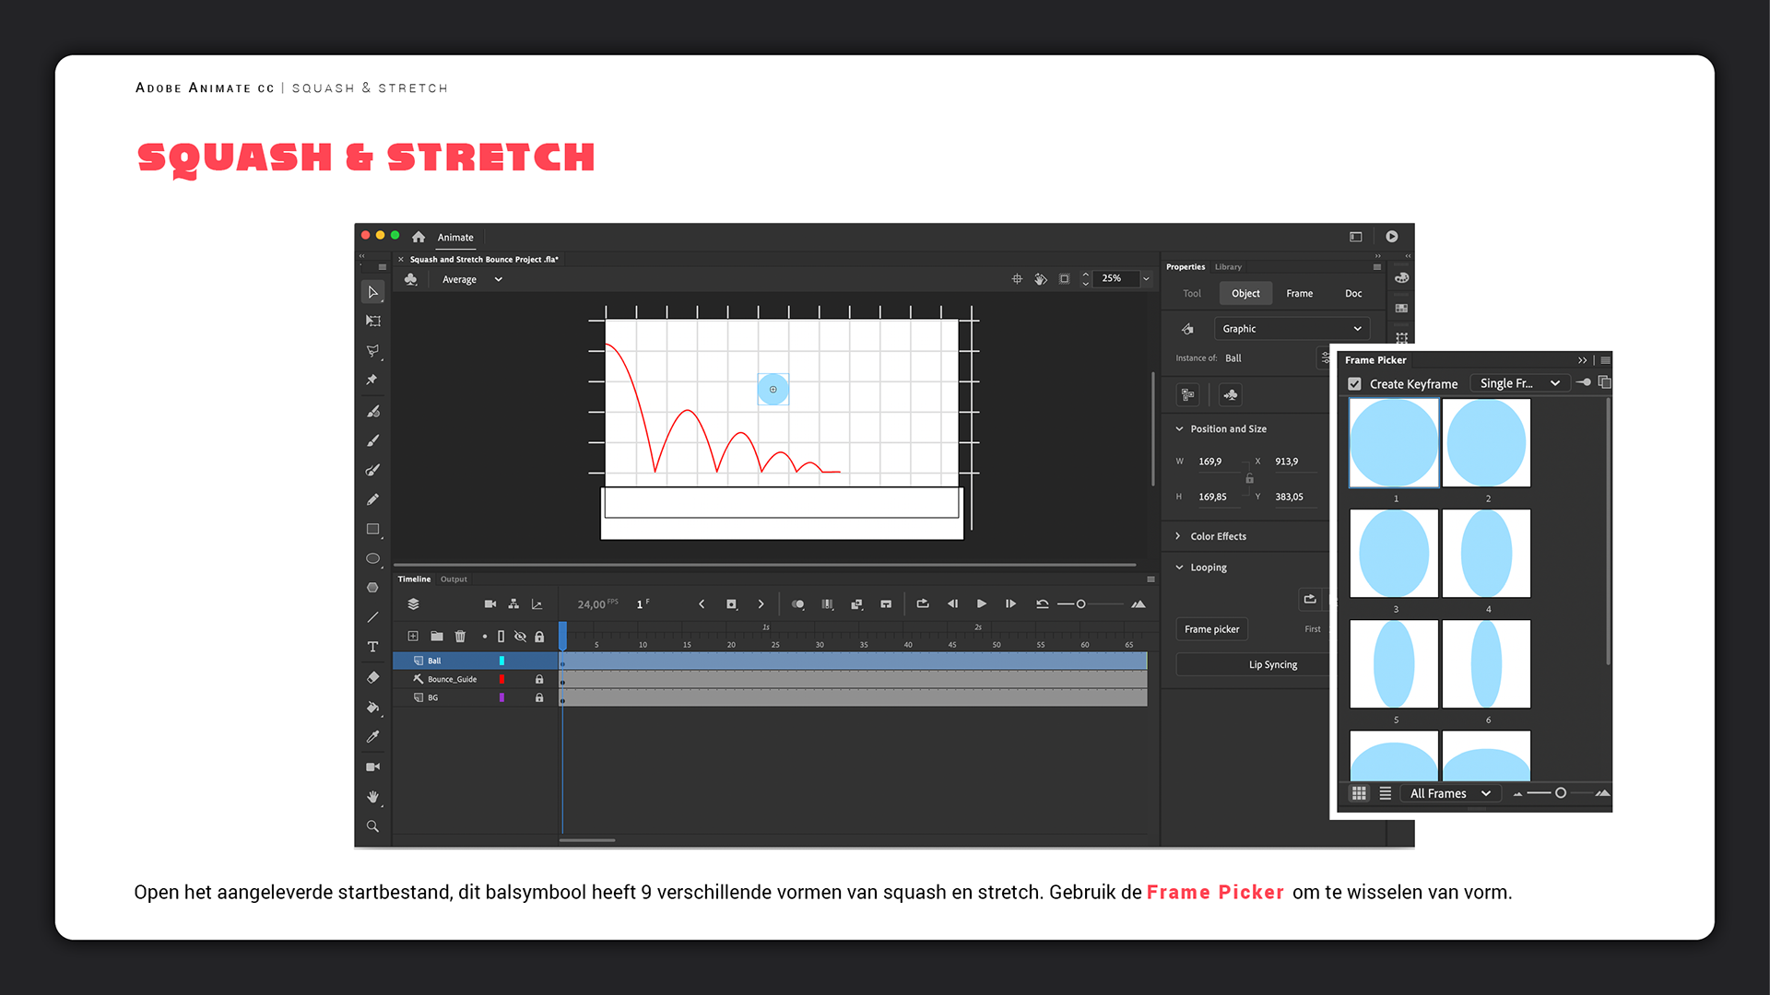Collapse the Position and Size section
The height and width of the screenshot is (995, 1770).
tap(1179, 428)
